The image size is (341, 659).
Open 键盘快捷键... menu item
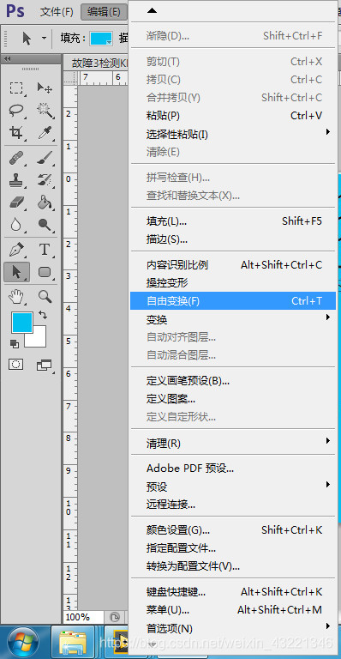[x=233, y=592]
